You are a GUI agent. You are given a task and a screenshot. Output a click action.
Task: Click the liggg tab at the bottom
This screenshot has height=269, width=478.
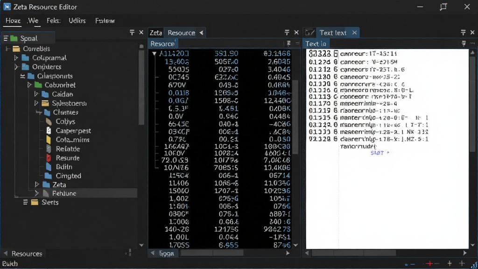tap(167, 254)
